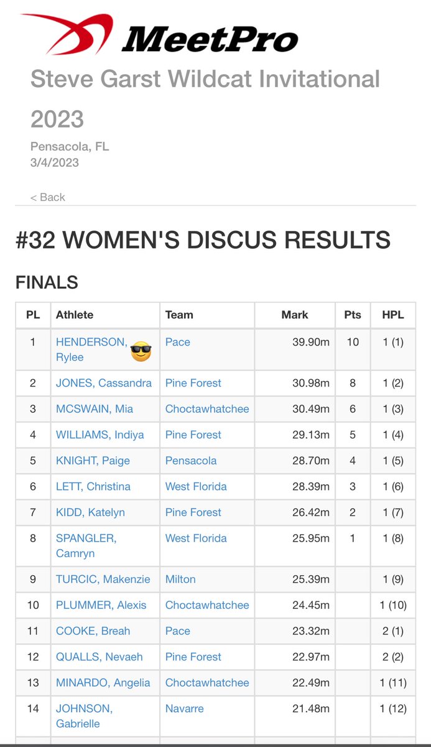The image size is (431, 747).
Task: Select WILLIAMS, Indiya athlete link
Action: [100, 435]
